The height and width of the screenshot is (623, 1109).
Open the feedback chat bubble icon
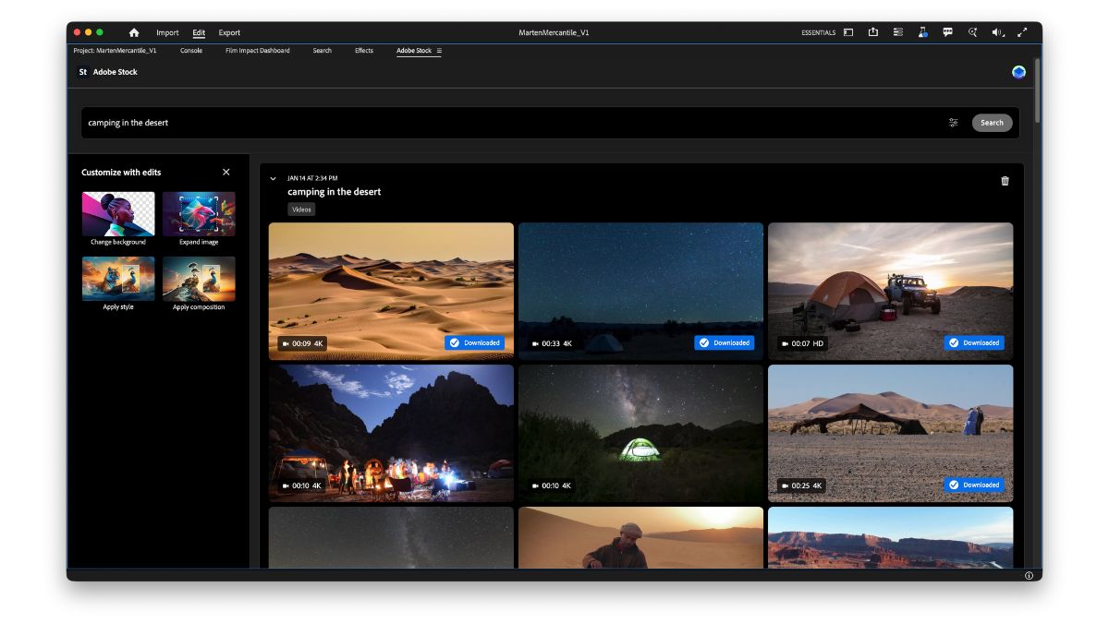947,31
